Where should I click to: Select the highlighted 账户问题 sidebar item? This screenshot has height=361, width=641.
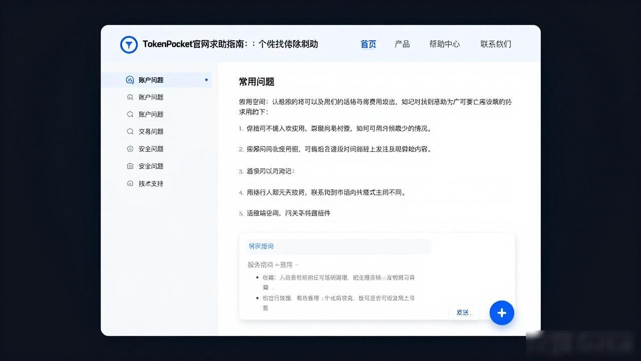click(156, 80)
